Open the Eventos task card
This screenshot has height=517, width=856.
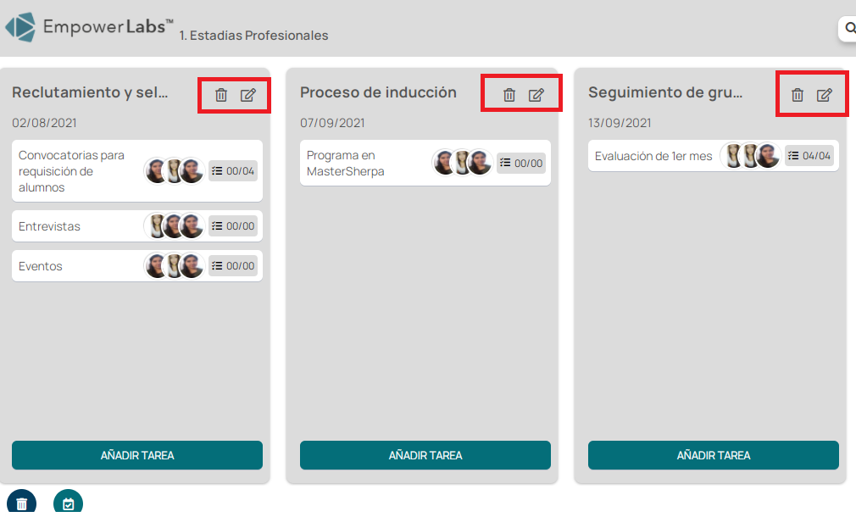[x=137, y=266]
